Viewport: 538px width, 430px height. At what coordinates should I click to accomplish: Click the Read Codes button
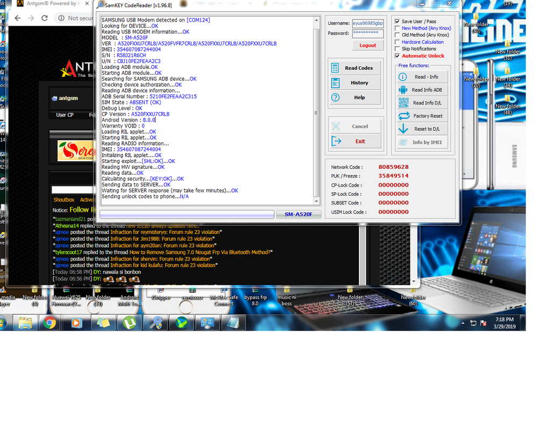(355, 68)
